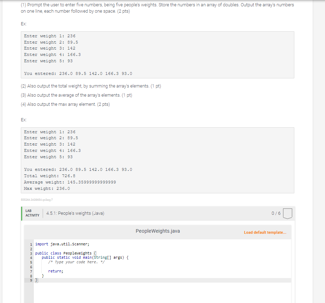Open Load default template
Screen dimensions: 325x303
265,232
